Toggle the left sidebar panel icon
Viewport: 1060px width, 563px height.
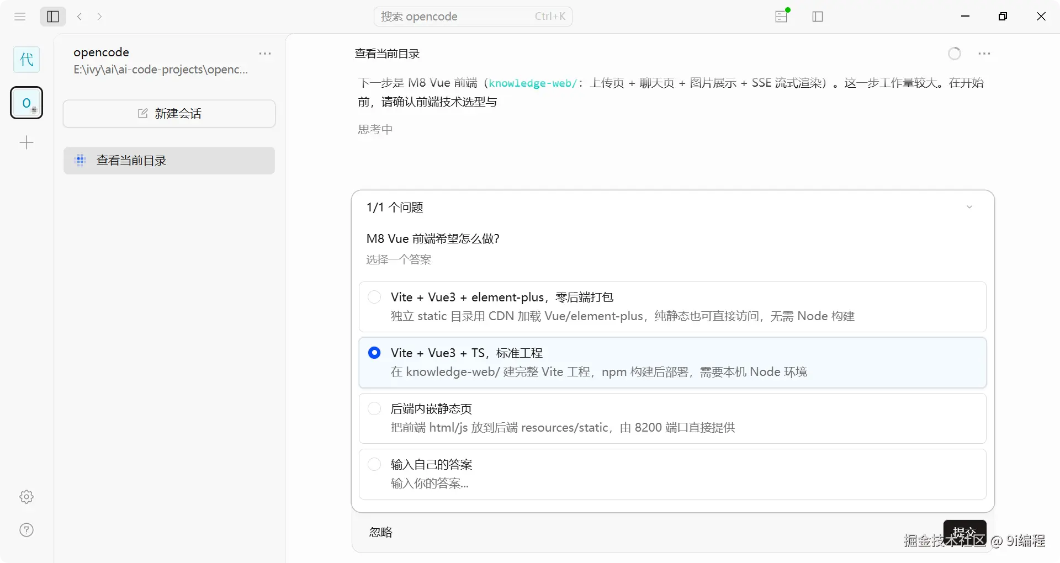(x=53, y=17)
